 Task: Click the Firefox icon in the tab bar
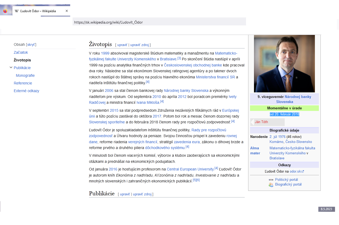pyautogui.click(x=5, y=11)
